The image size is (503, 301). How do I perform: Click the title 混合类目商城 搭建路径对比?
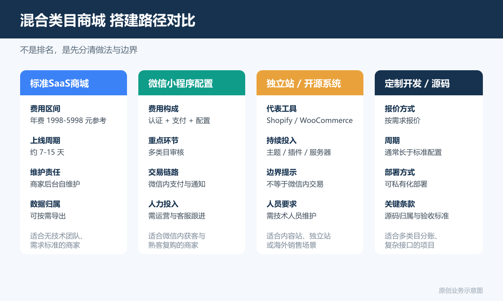108,20
